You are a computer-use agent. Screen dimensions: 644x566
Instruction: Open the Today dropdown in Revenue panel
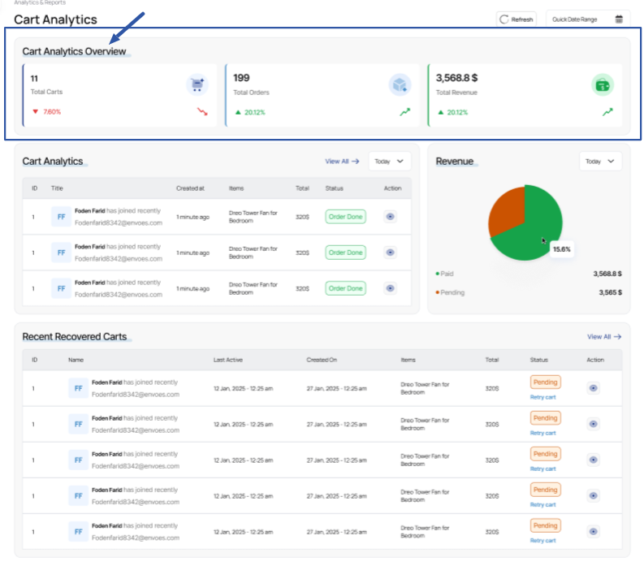click(x=600, y=162)
